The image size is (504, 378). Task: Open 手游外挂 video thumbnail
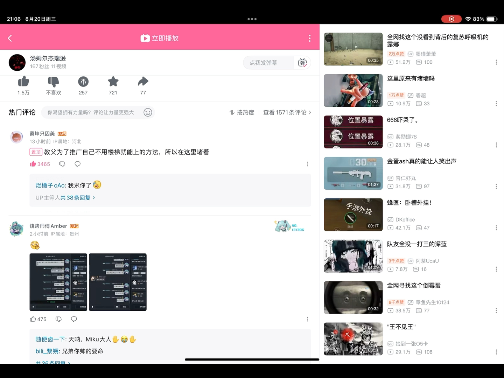[353, 215]
